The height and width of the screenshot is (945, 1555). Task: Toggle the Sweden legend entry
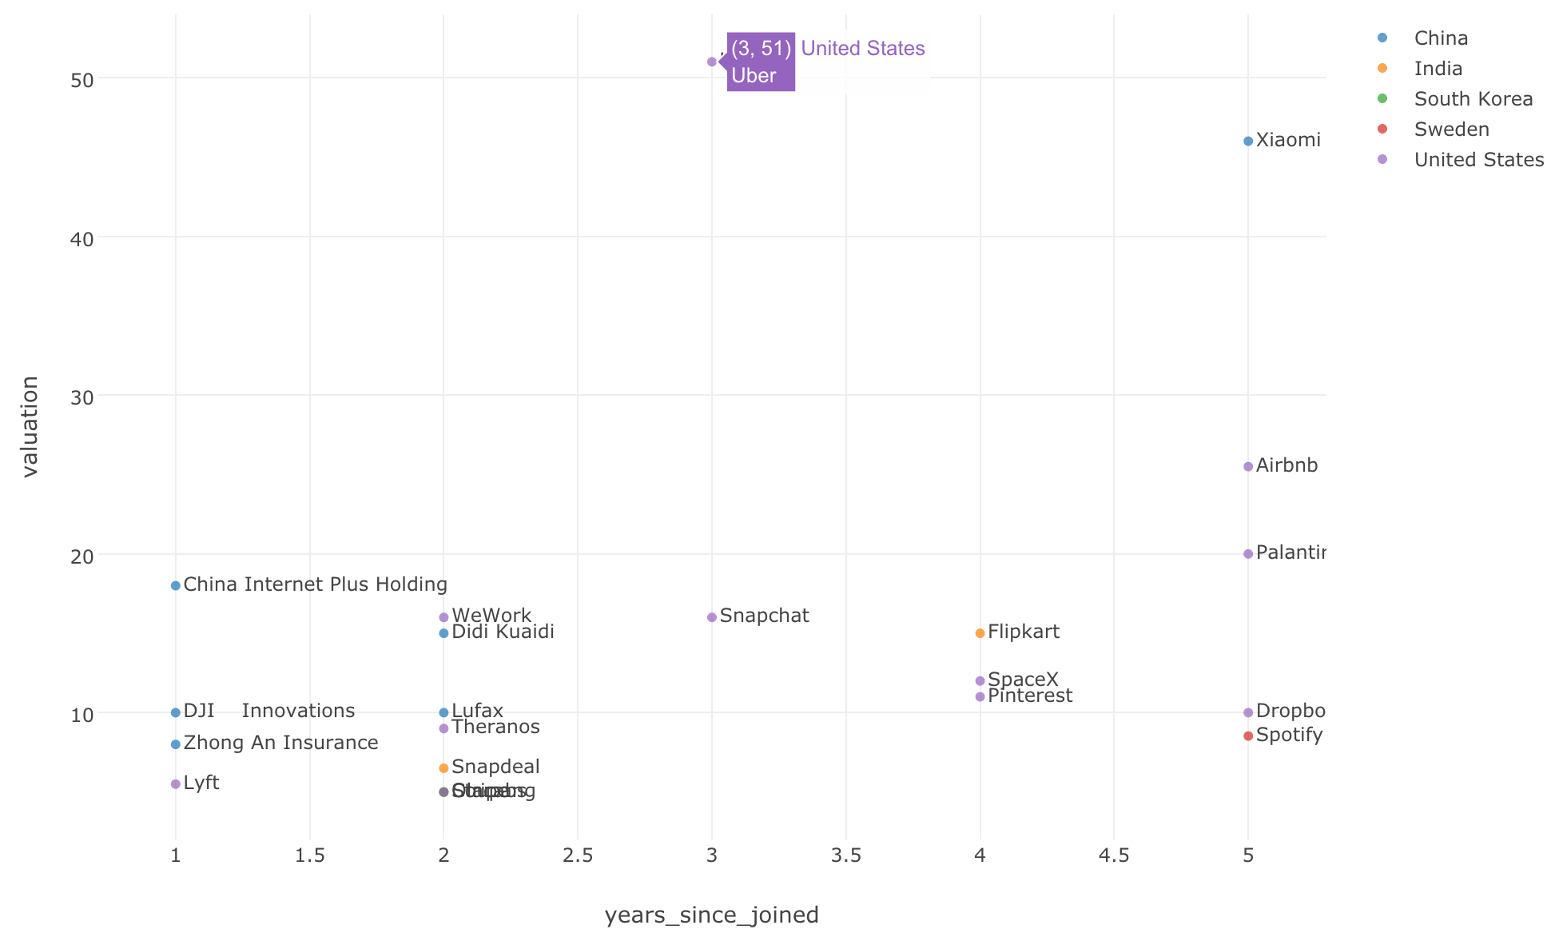[x=1434, y=129]
